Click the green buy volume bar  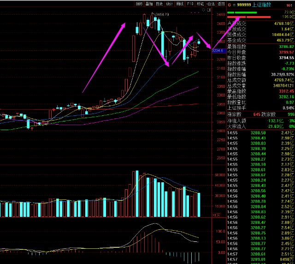click(x=242, y=12)
